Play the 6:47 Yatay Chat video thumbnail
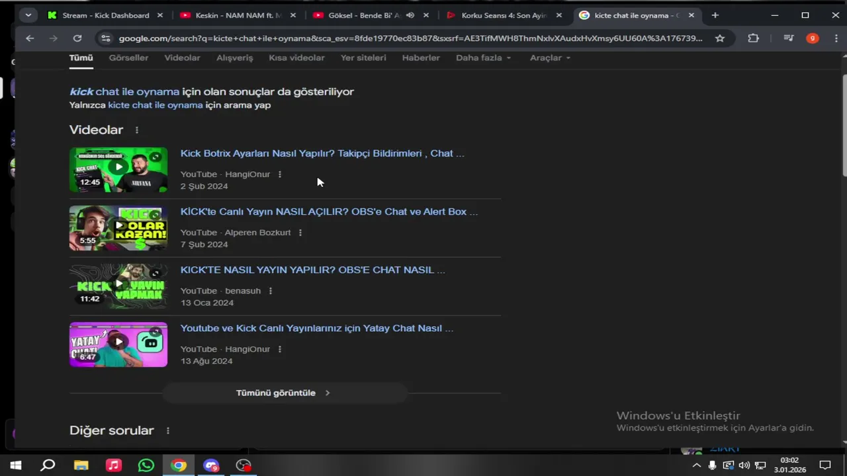 (118, 344)
